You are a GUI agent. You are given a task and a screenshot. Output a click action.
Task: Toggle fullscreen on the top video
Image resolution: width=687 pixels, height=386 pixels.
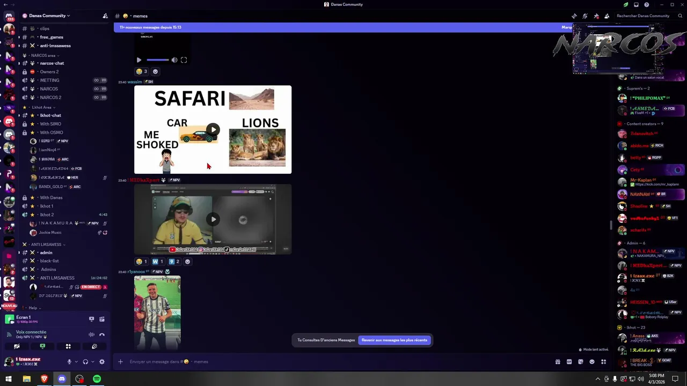184,60
